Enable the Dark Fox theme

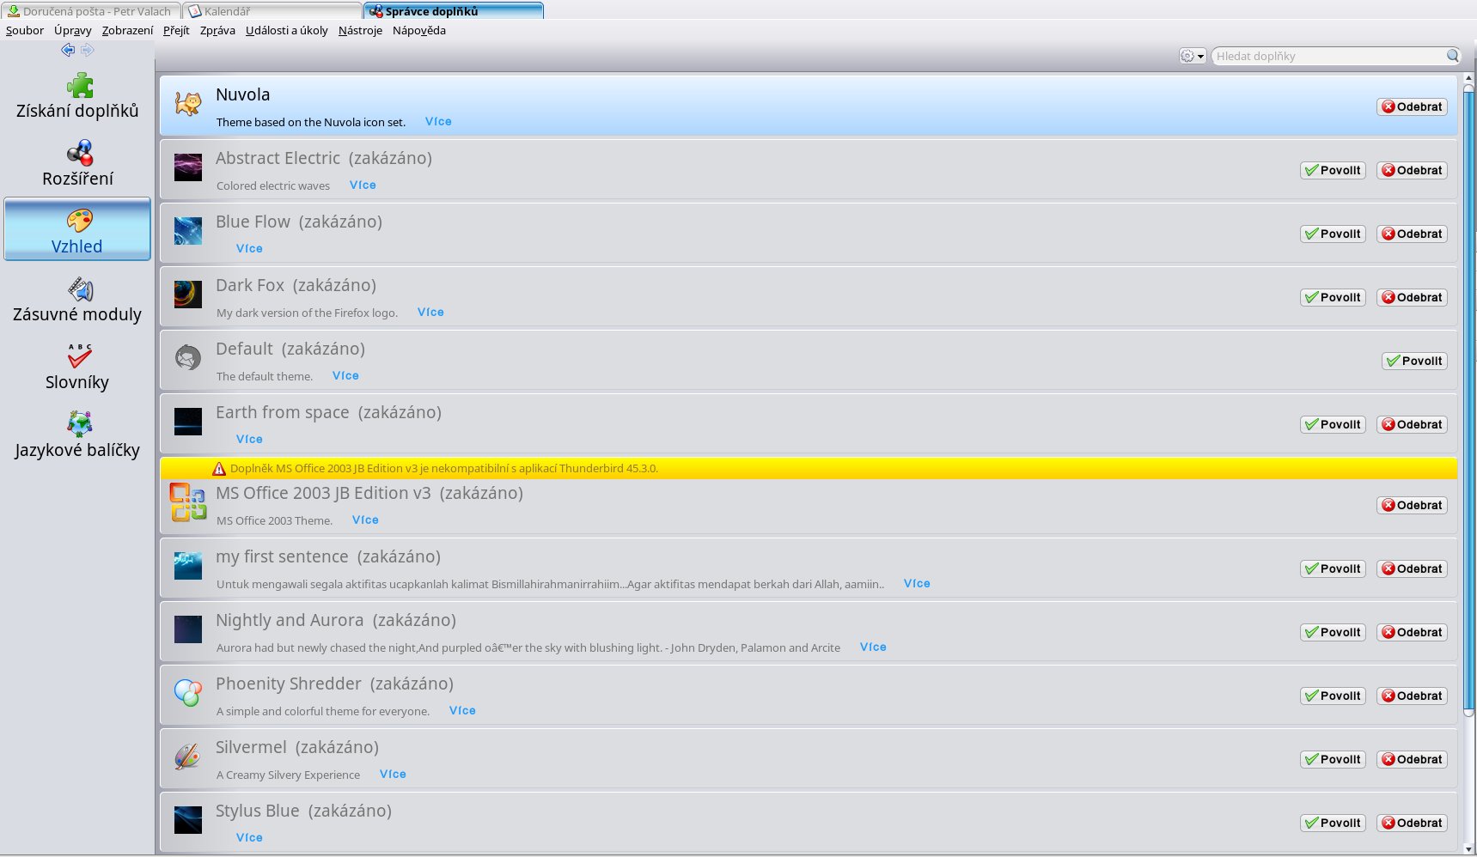(x=1333, y=298)
